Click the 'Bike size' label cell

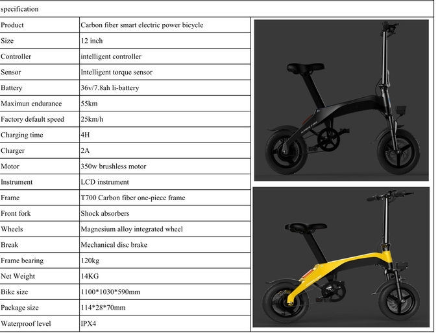point(40,292)
